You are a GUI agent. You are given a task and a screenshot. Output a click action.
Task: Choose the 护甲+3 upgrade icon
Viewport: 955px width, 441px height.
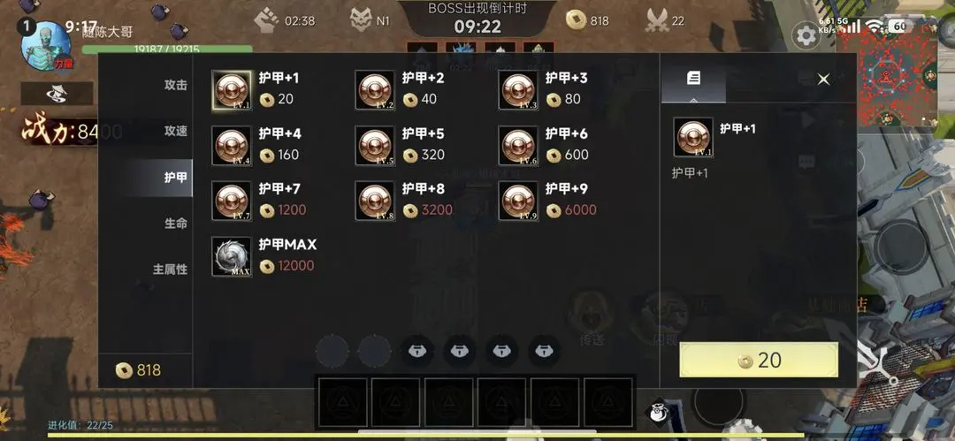(518, 90)
